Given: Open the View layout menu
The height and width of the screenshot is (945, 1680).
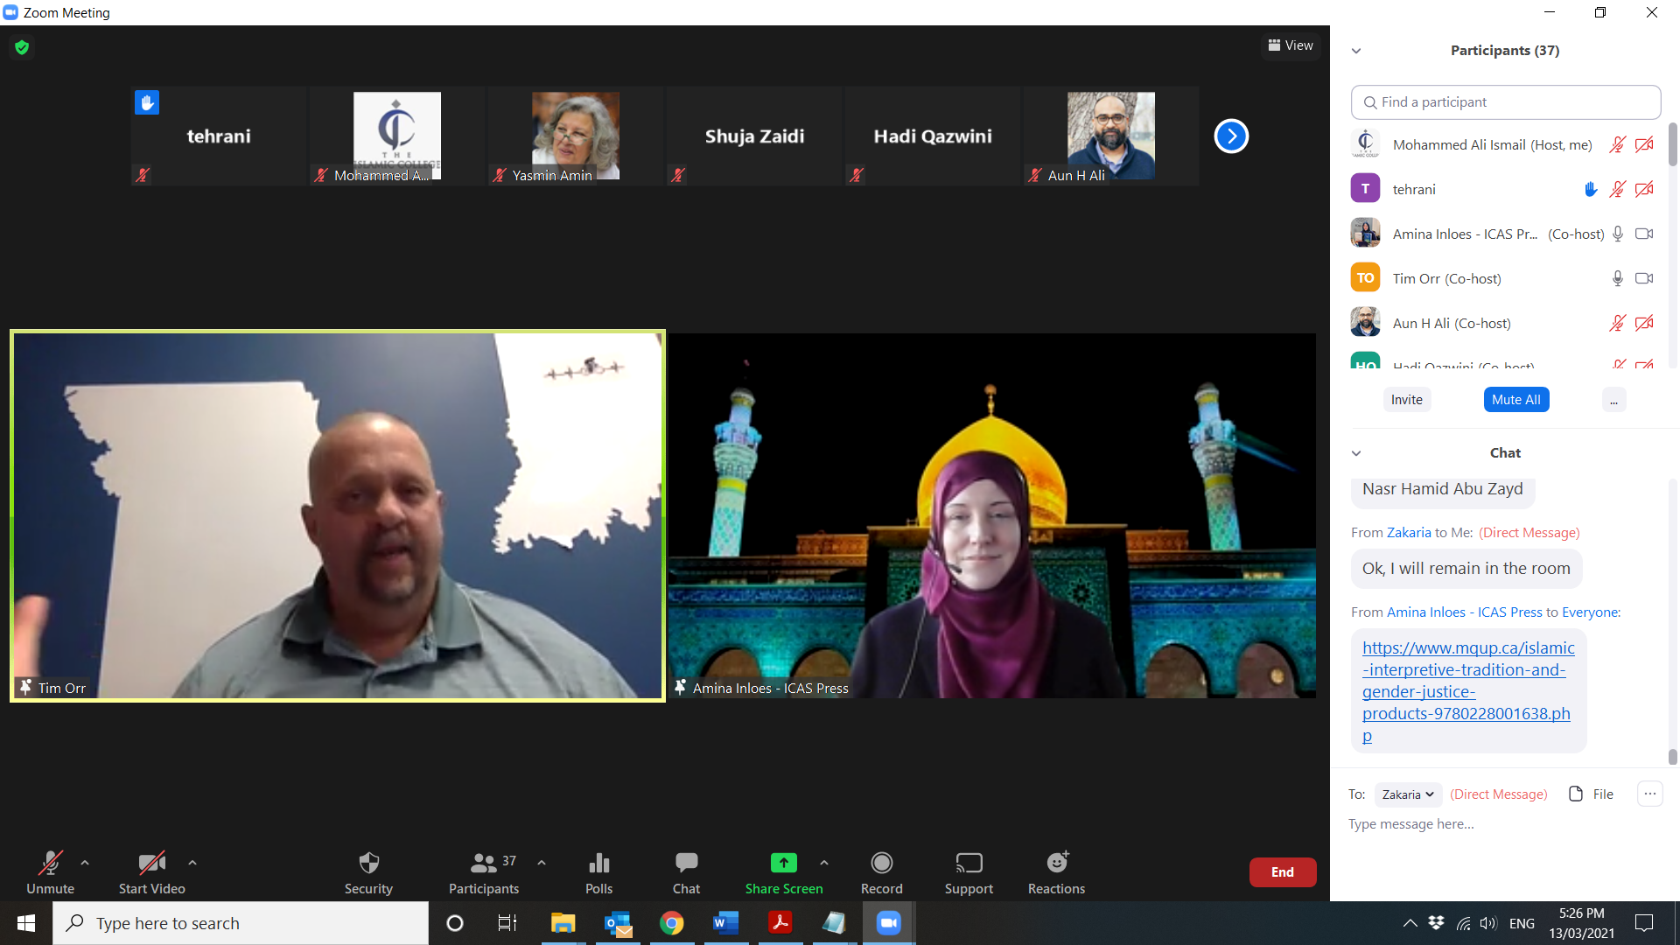Looking at the screenshot, I should (x=1291, y=45).
